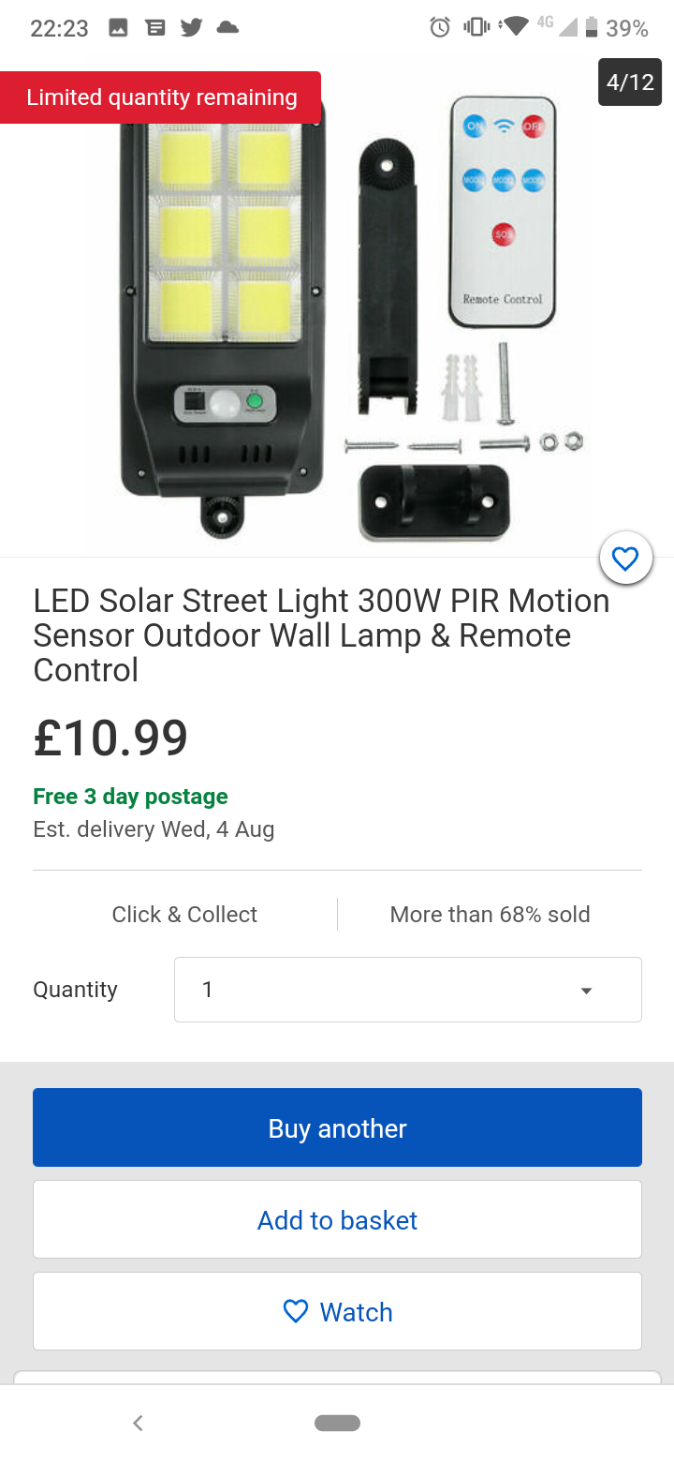Open the Quantity dropdown
674x1462 pixels.
[408, 990]
